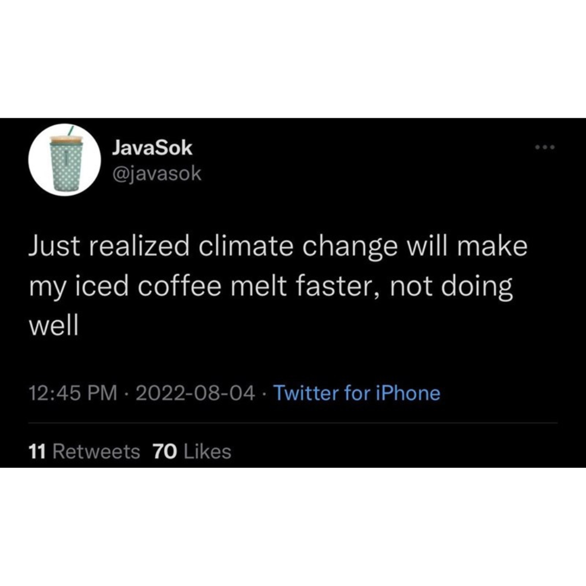Viewport: 586px width, 586px height.
Task: Click the bold number 70 before Likes
Action: click(x=165, y=451)
